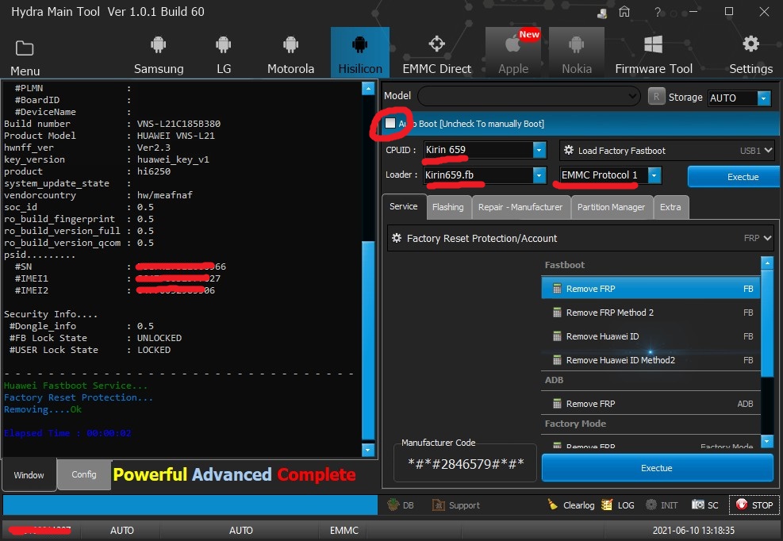Expand Factory Reset Protection/Account FRP dropdown
783x541 pixels.
pyautogui.click(x=581, y=238)
